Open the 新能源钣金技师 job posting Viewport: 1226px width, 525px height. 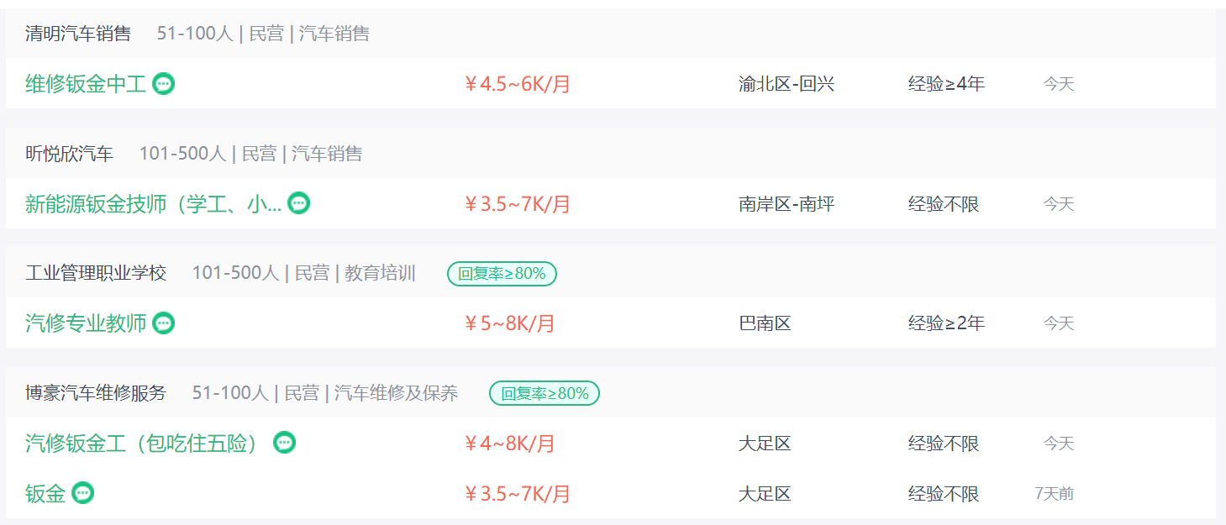pos(154,204)
